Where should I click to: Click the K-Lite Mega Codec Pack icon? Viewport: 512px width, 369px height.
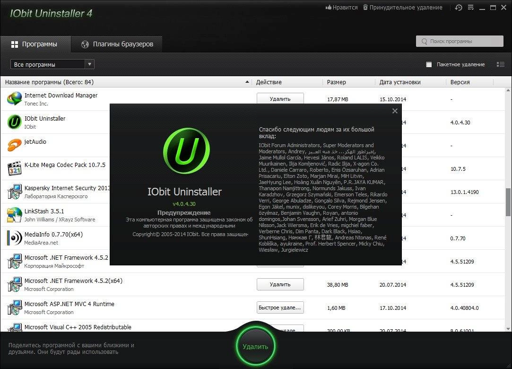tap(14, 168)
